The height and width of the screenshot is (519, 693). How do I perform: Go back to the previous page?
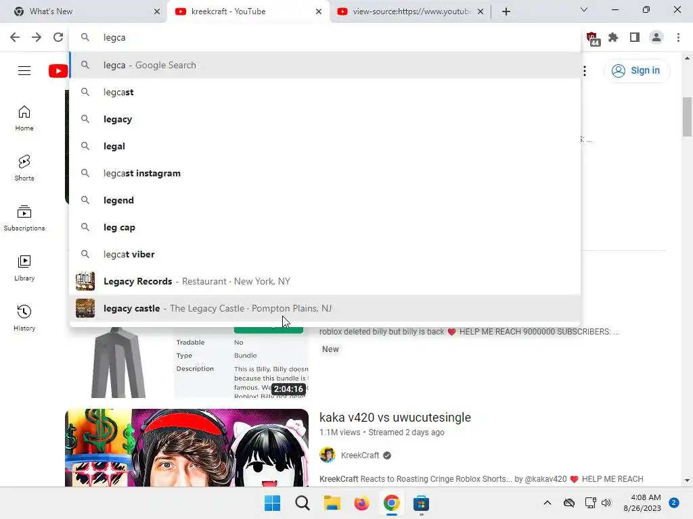[15, 38]
